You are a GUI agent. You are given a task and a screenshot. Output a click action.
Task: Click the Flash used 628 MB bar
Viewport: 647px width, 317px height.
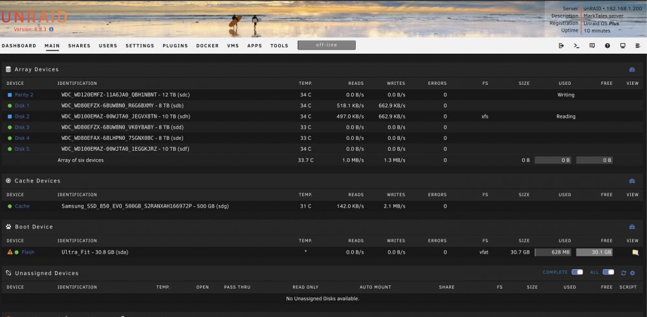coord(553,252)
